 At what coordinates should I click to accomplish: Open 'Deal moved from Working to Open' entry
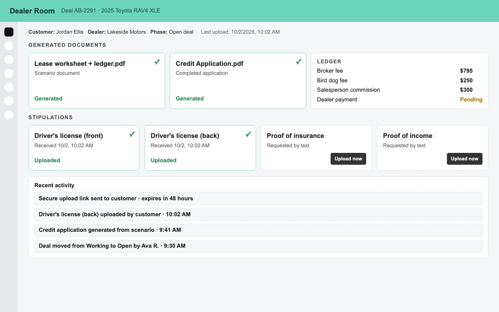(258, 246)
